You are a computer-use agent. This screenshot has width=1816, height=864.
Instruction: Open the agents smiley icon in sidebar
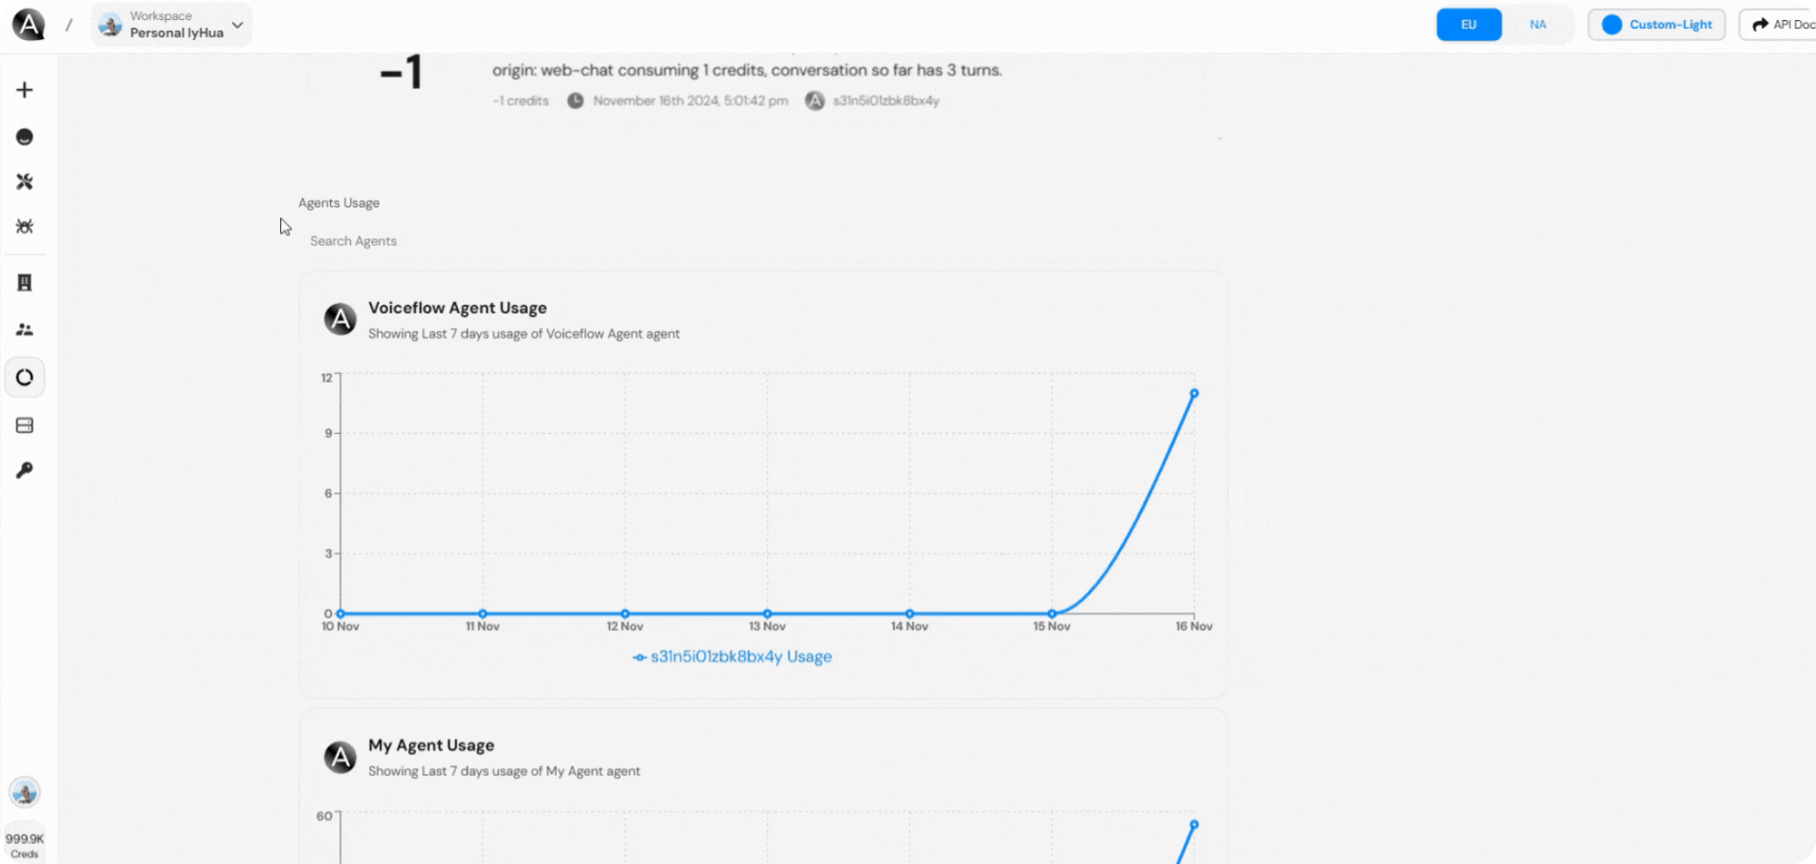click(x=24, y=137)
